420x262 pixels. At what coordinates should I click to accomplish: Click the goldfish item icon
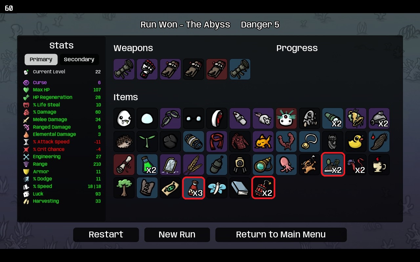pos(263,141)
